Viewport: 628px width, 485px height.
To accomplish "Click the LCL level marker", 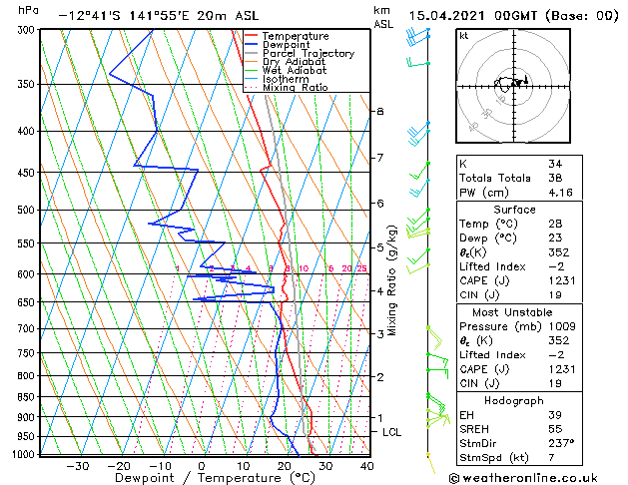I will coord(391,432).
